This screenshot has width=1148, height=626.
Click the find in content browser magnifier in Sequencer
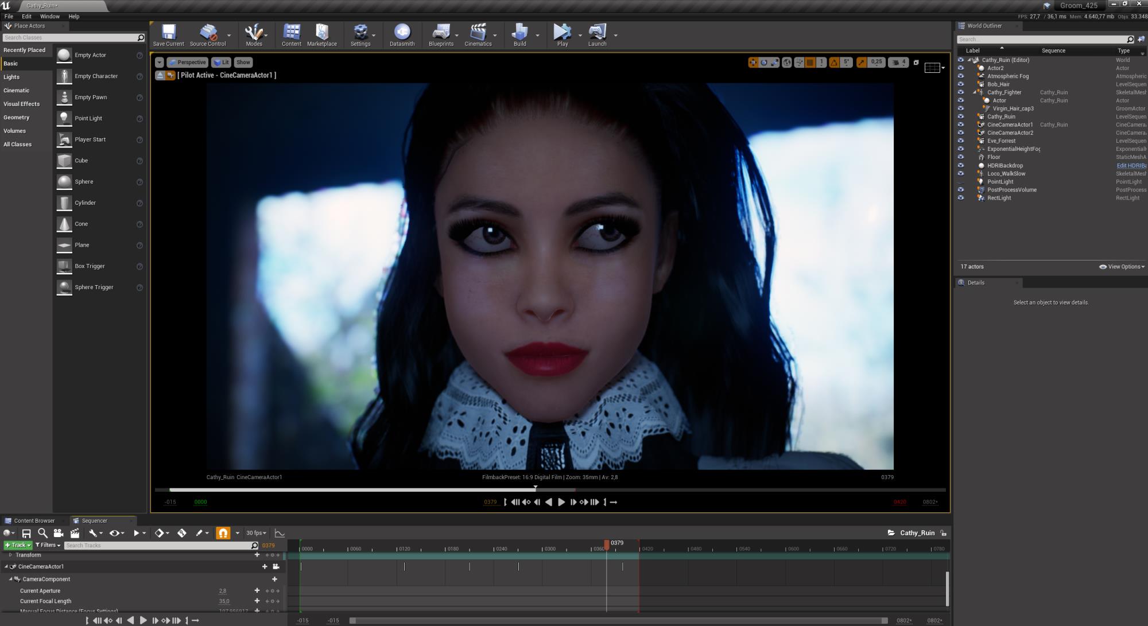(42, 533)
